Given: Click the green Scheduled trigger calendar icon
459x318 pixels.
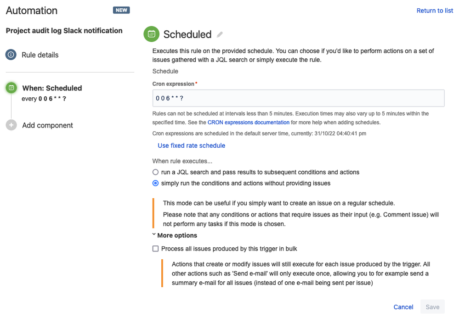Looking at the screenshot, I should click(152, 34).
